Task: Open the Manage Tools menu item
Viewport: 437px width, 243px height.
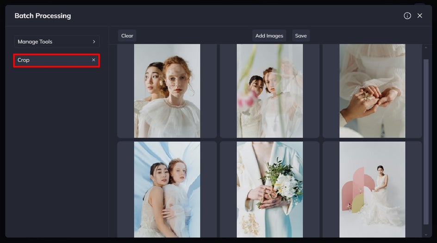Action: pyautogui.click(x=57, y=42)
